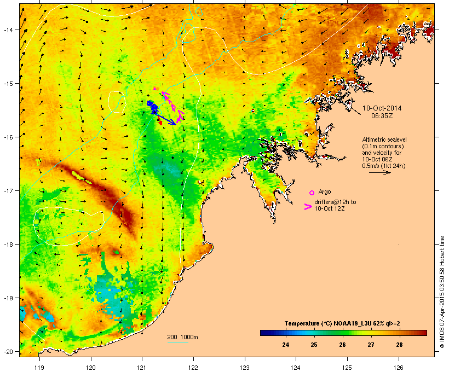The image size is (449, 372).
Task: Click longitude axis label '123'
Action: click(x=245, y=368)
